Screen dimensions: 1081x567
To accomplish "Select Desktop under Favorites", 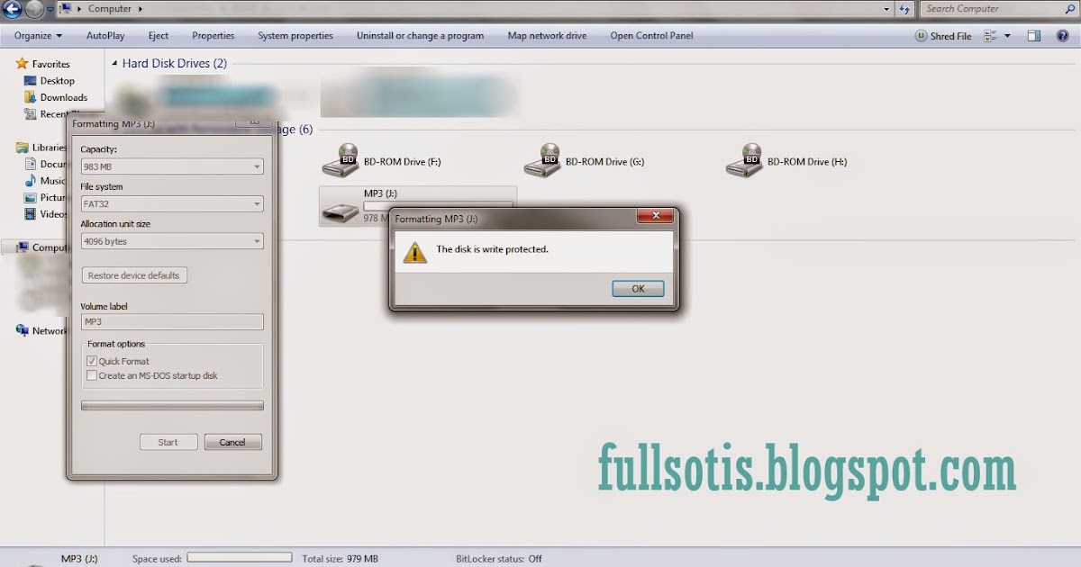I will pos(57,81).
